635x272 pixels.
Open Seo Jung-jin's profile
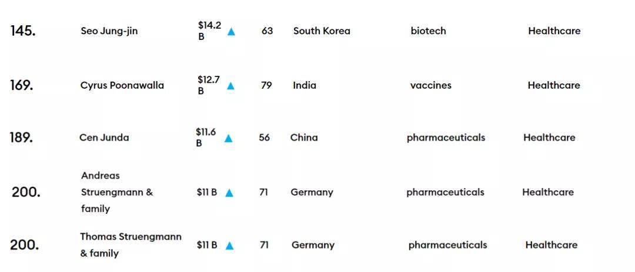click(x=109, y=31)
